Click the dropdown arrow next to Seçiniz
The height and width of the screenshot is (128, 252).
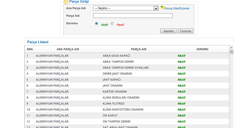click(x=156, y=8)
